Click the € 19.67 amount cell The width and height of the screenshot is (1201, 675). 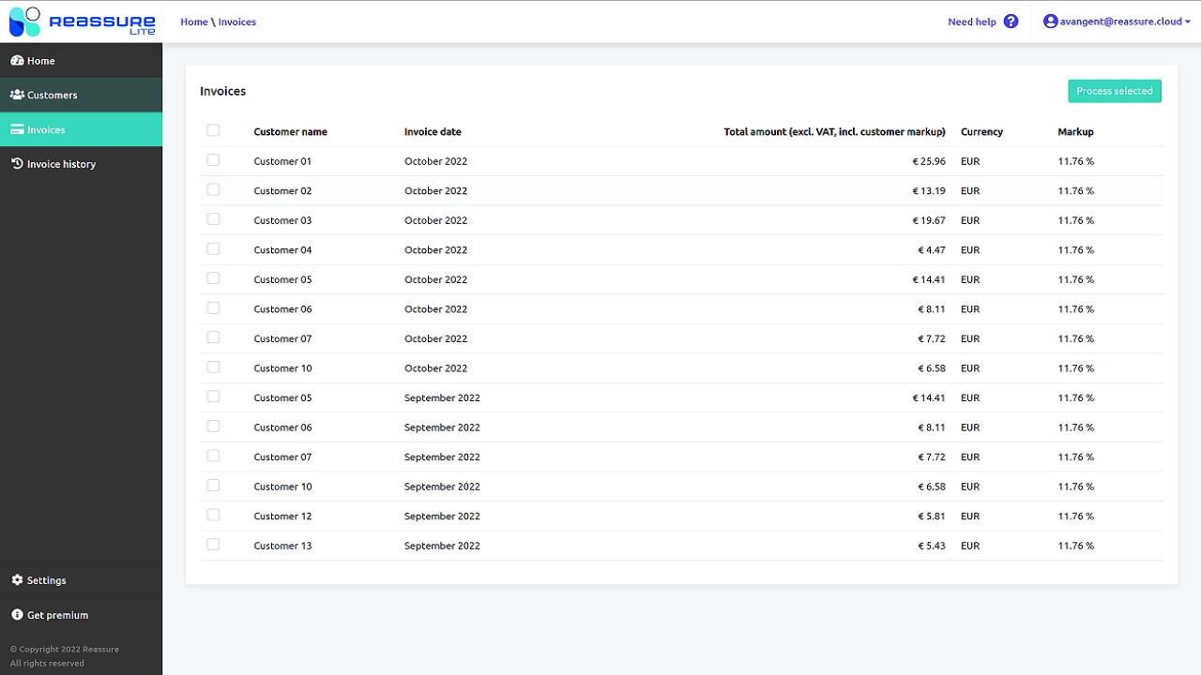click(929, 220)
